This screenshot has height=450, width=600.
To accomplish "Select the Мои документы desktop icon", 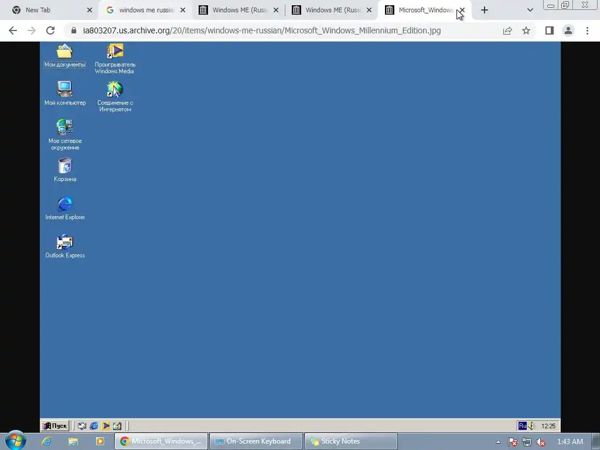I will [x=64, y=56].
